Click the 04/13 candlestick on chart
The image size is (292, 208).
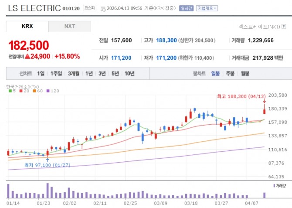tap(264, 109)
